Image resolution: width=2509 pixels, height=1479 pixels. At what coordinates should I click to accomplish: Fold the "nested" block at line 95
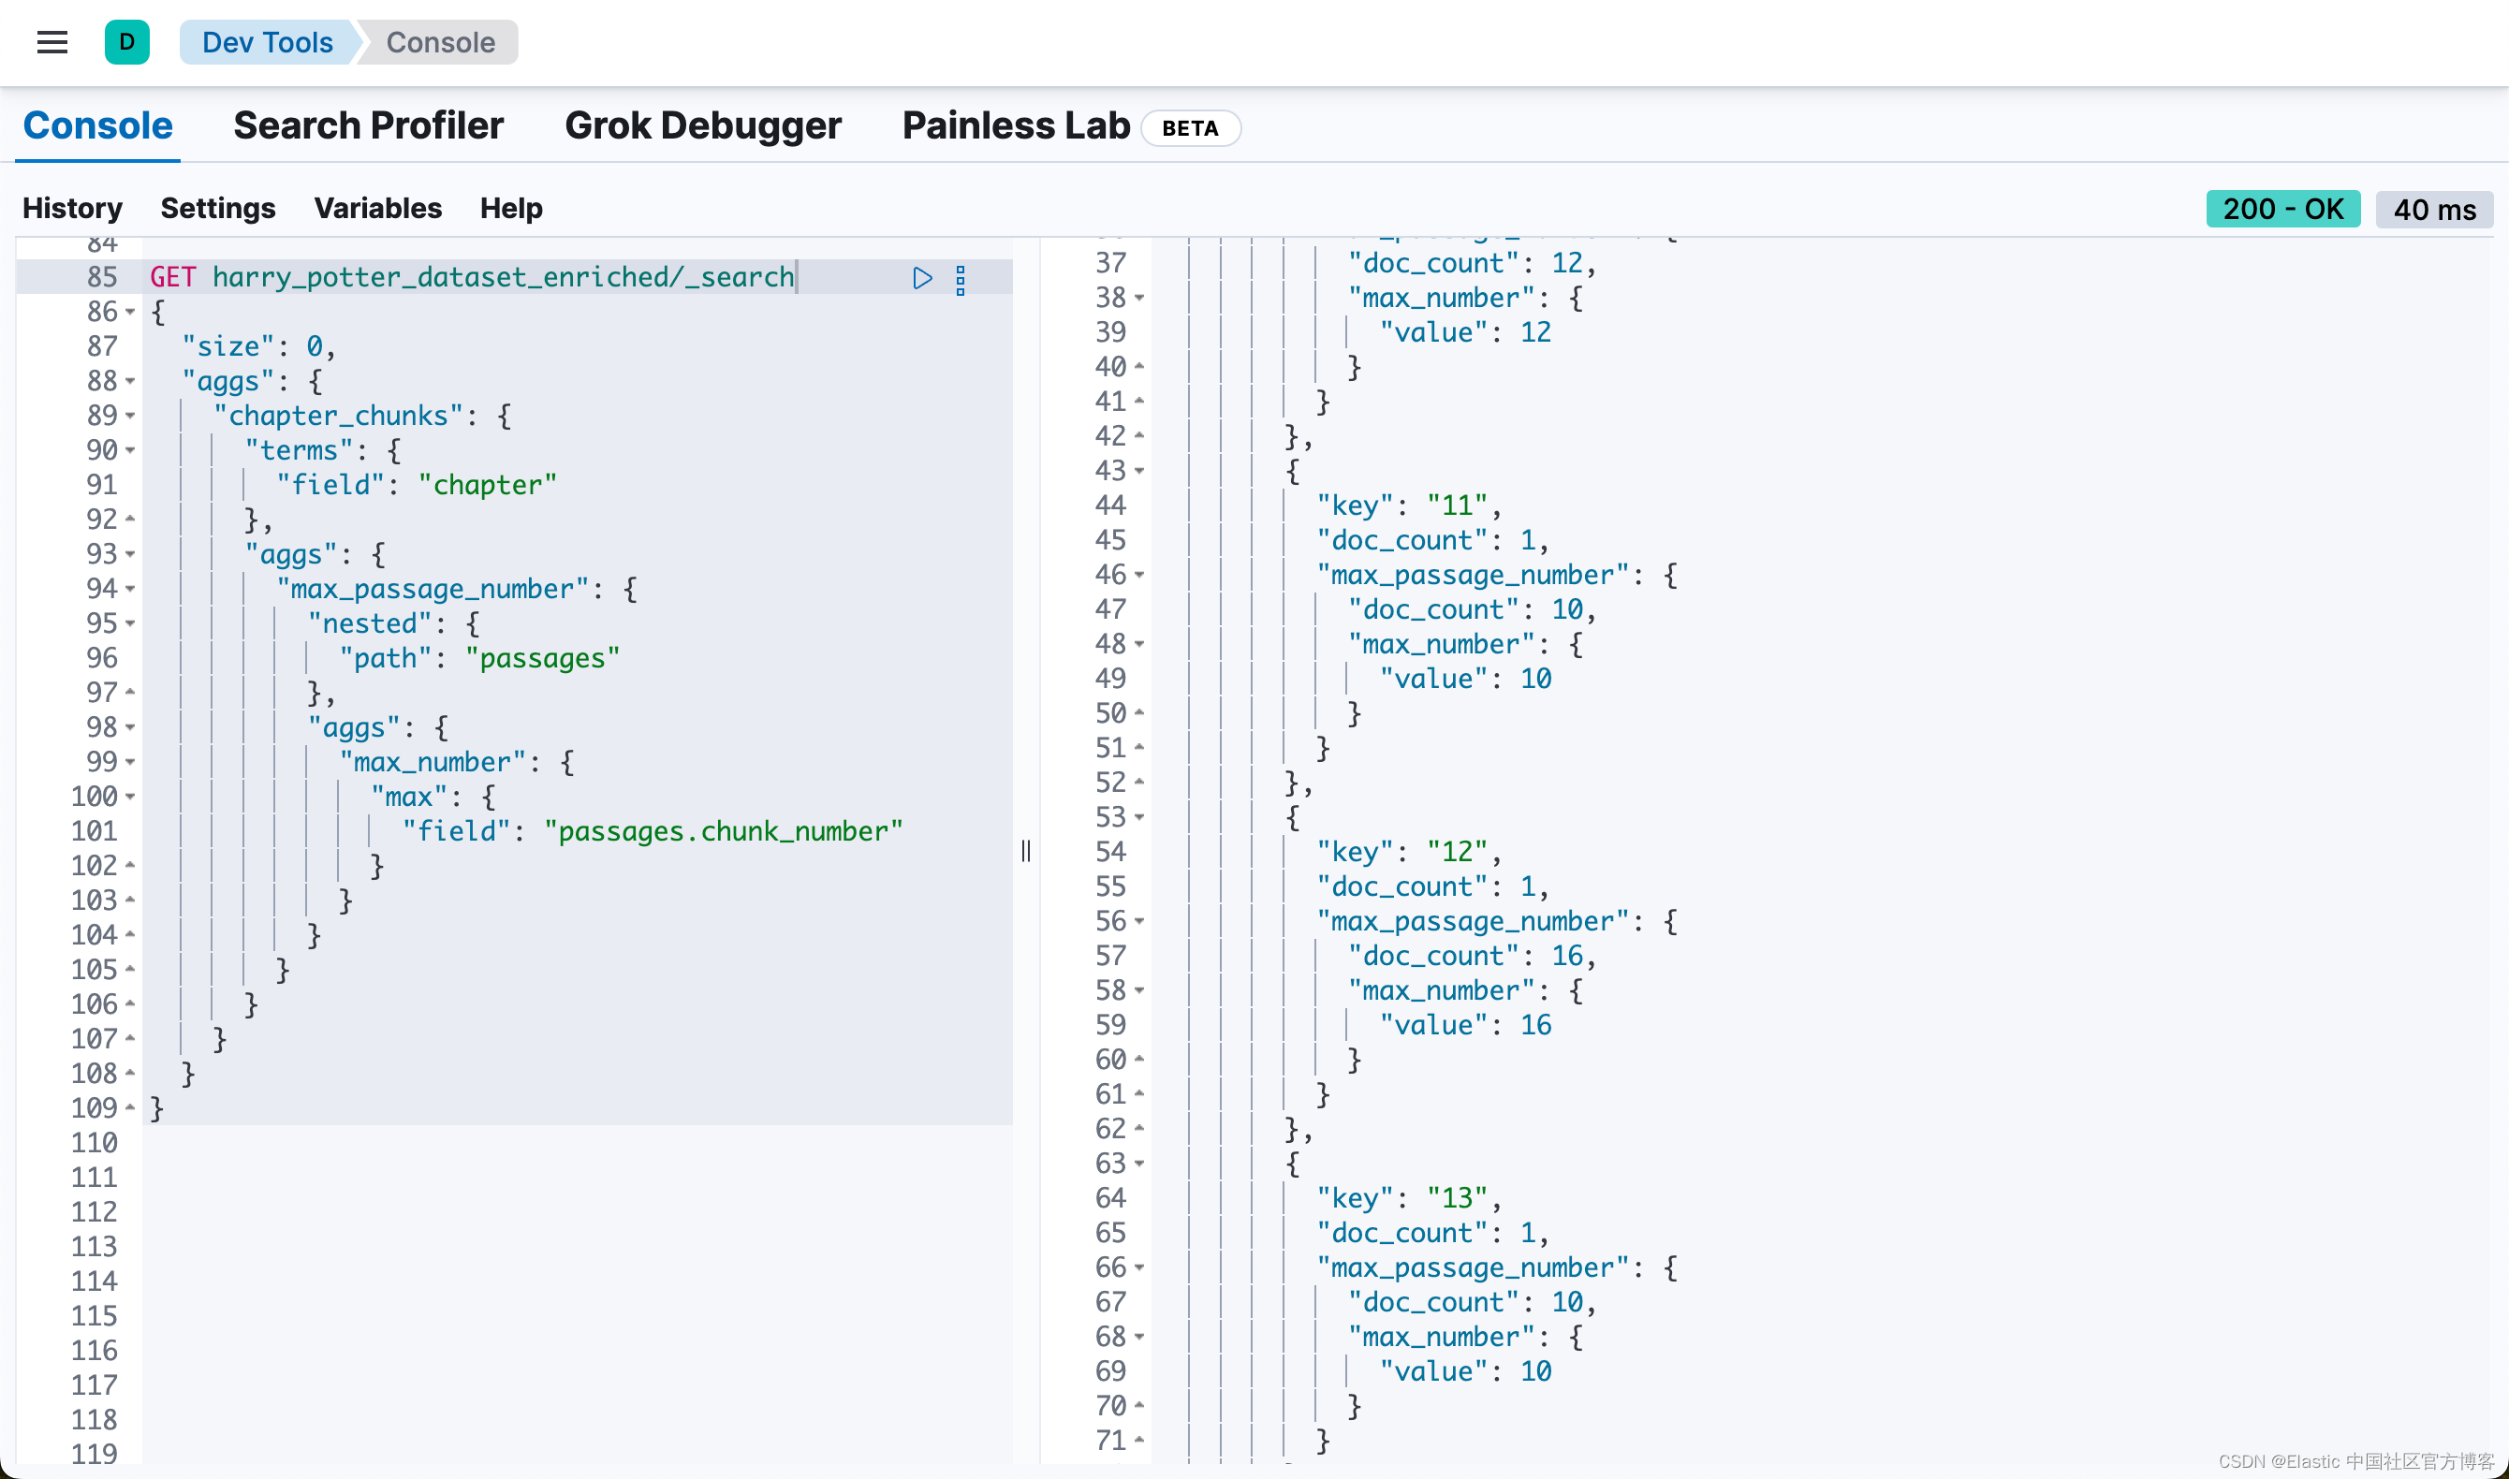pyautogui.click(x=130, y=623)
